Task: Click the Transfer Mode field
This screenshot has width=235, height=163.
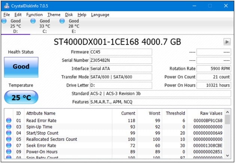Action: click(121, 77)
